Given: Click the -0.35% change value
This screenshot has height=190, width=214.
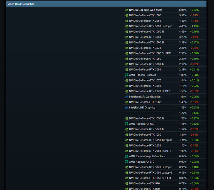Looking at the screenshot, I should coord(194,146).
